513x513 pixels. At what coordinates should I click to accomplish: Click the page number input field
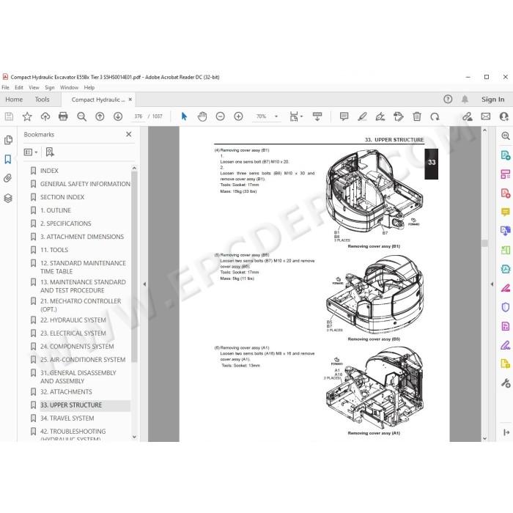[139, 117]
